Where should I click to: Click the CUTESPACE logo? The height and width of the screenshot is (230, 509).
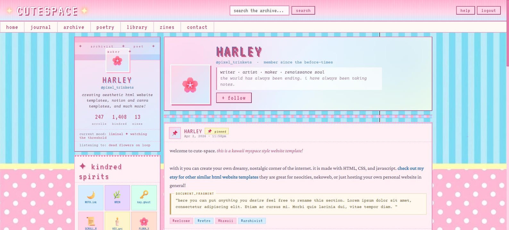click(47, 11)
